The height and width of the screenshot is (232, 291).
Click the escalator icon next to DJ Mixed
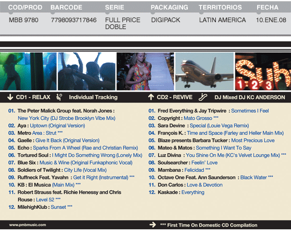tap(203, 97)
